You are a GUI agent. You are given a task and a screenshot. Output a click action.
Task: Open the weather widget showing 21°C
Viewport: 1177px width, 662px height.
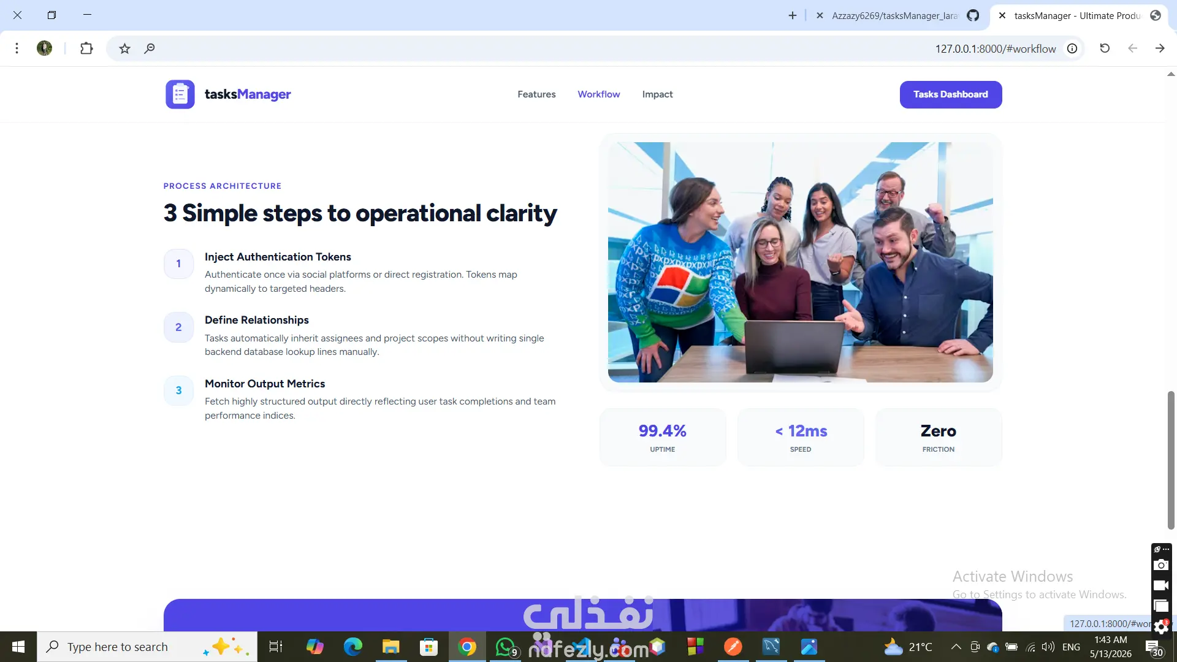pos(908,647)
